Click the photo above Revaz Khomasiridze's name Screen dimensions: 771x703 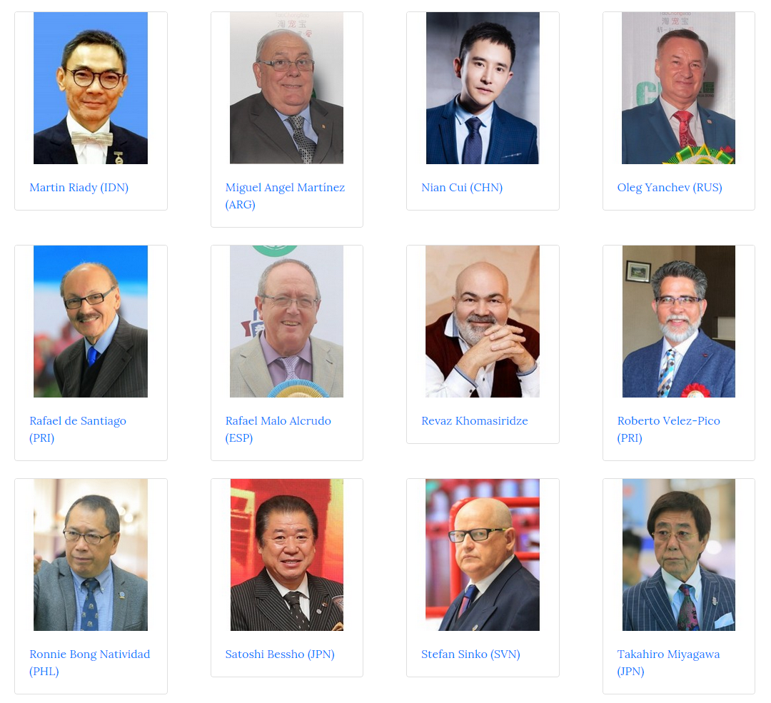483,321
